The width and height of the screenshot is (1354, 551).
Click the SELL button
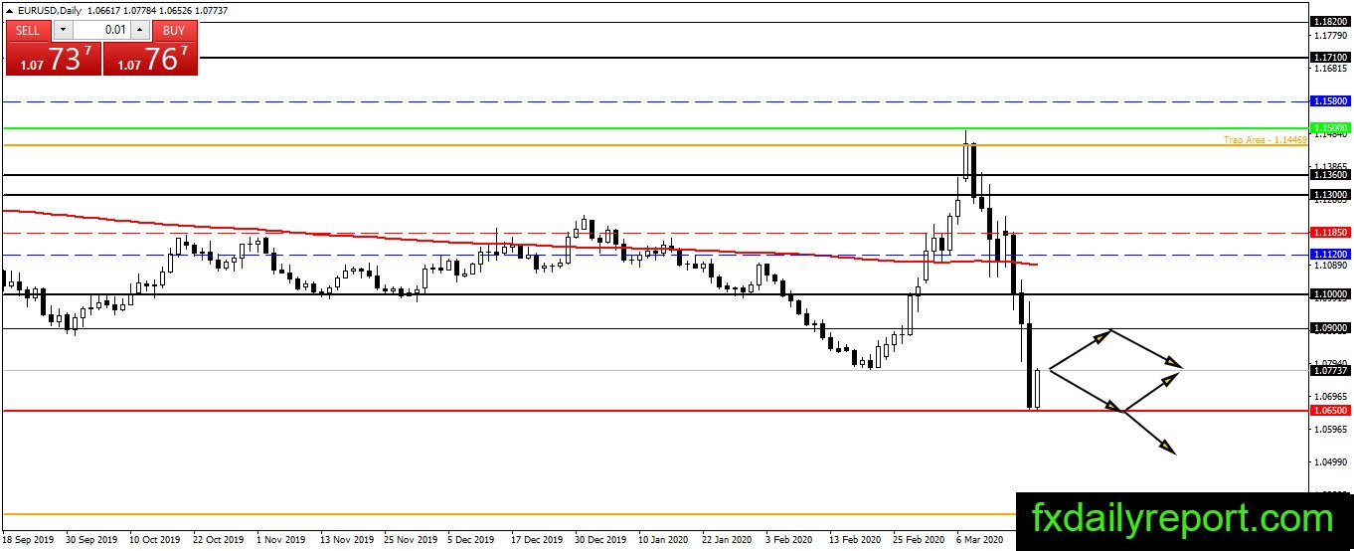click(28, 31)
